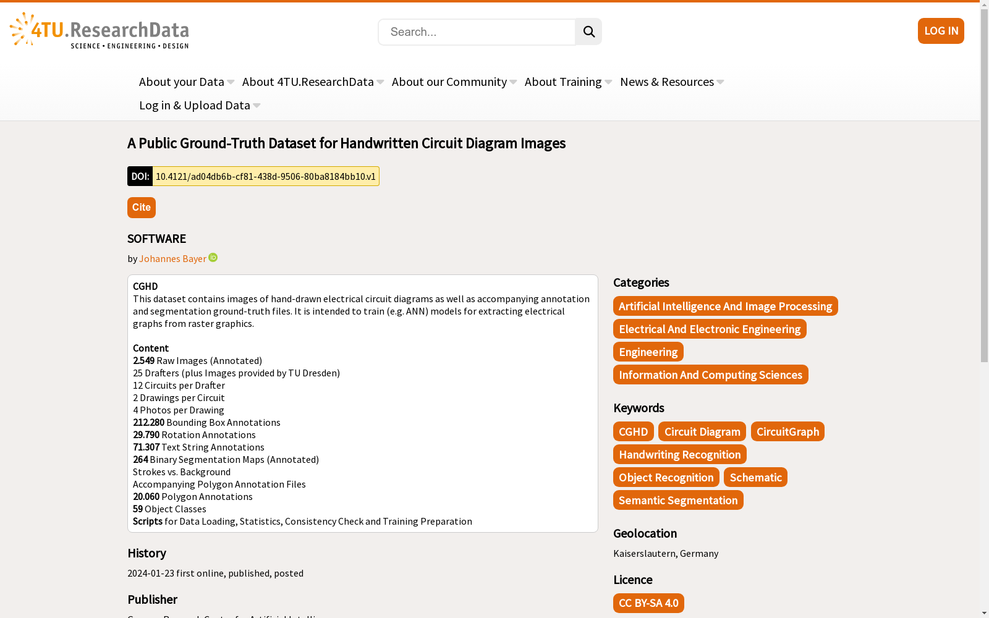Click the '2.549 Raw Images (Annotated)' line

point(197,360)
